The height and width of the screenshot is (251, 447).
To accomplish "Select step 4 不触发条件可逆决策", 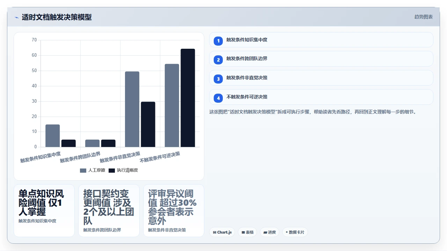I will pyautogui.click(x=321, y=97).
